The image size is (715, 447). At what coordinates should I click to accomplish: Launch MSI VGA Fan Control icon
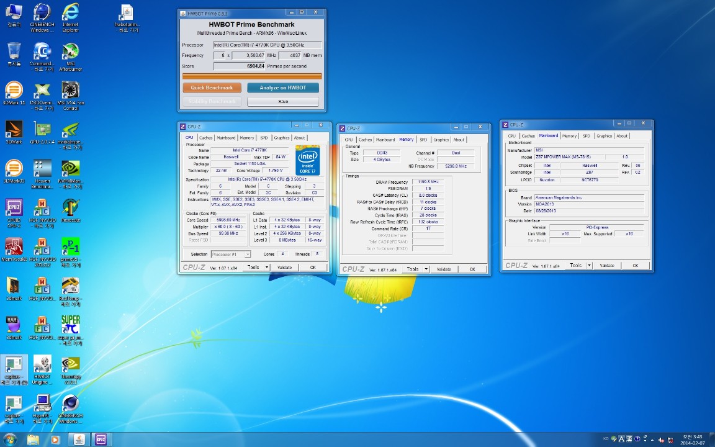[x=70, y=96]
